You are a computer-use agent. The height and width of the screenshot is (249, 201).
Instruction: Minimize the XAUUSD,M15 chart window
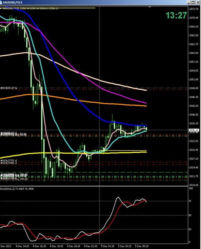[x=189, y=2]
